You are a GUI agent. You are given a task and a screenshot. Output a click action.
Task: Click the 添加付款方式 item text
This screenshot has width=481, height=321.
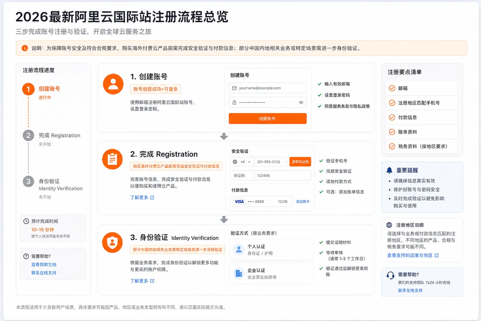[x=339, y=181]
